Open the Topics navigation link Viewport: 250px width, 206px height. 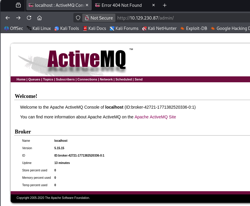48,79
